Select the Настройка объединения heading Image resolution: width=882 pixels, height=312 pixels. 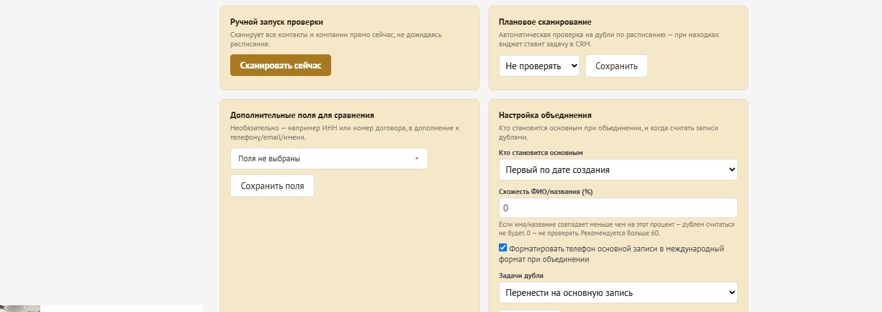click(x=545, y=116)
